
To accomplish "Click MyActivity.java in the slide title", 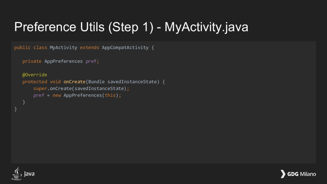I will click(x=207, y=27).
